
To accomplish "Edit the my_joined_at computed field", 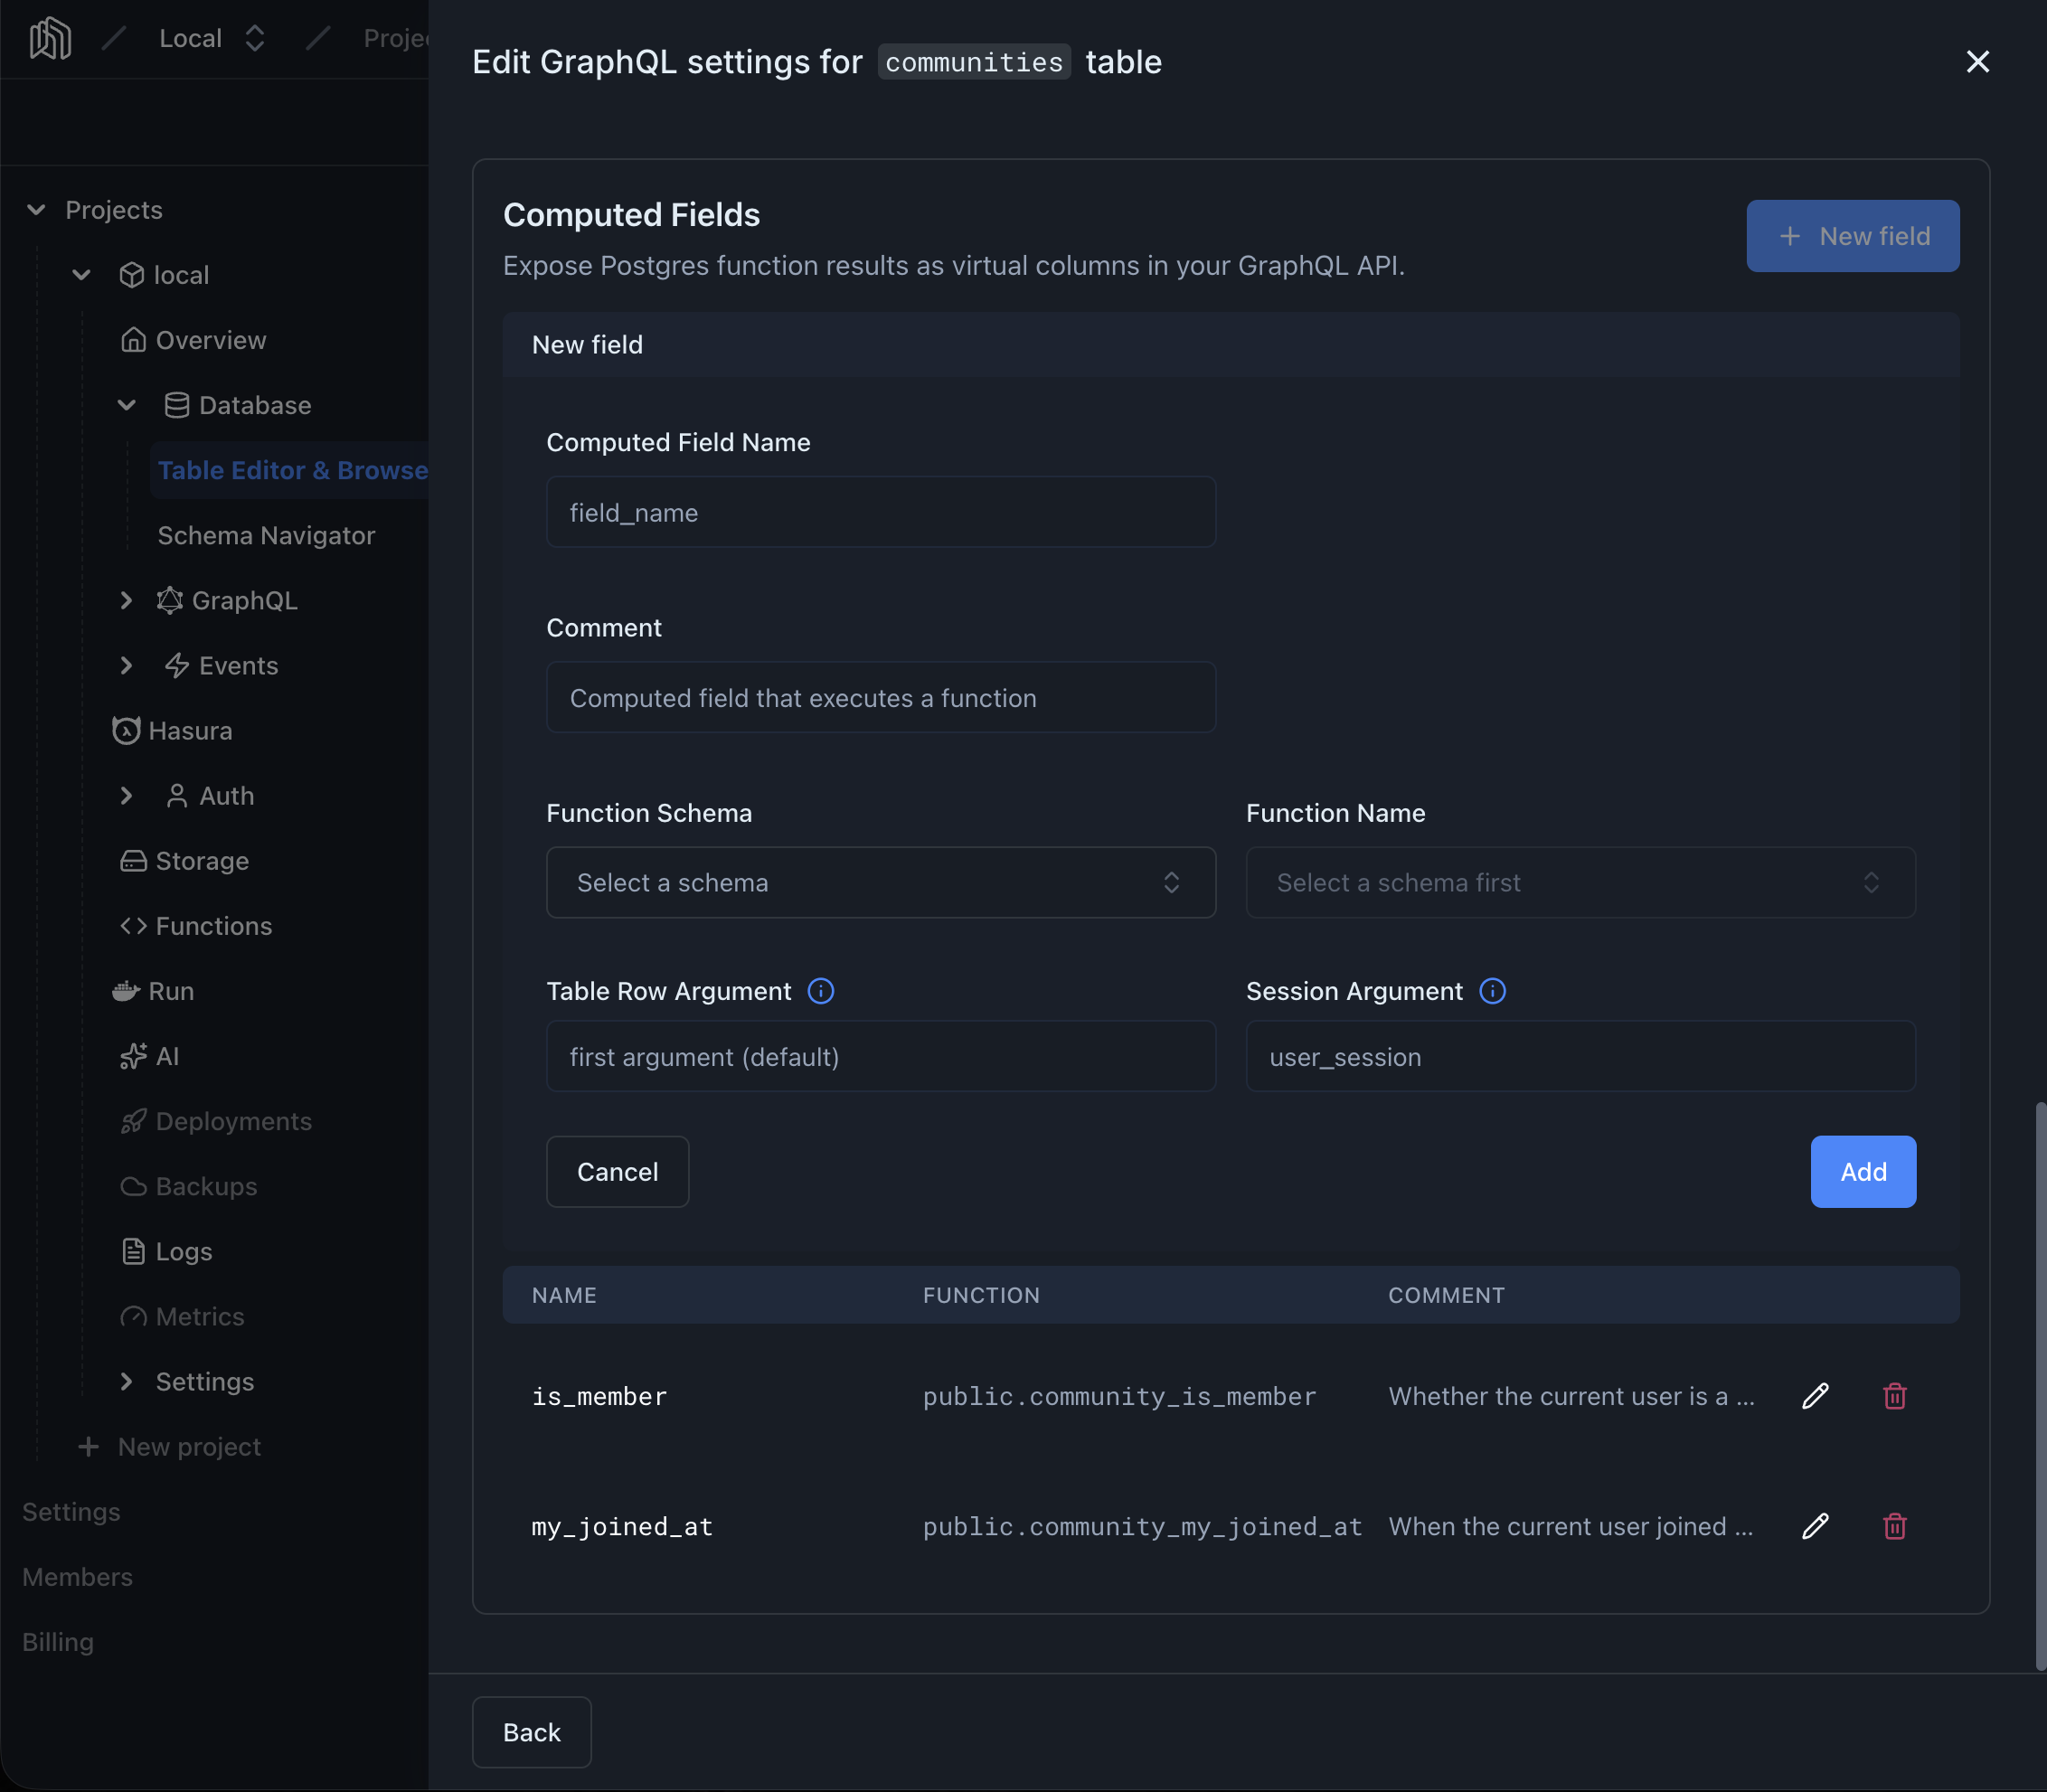I will pos(1814,1526).
